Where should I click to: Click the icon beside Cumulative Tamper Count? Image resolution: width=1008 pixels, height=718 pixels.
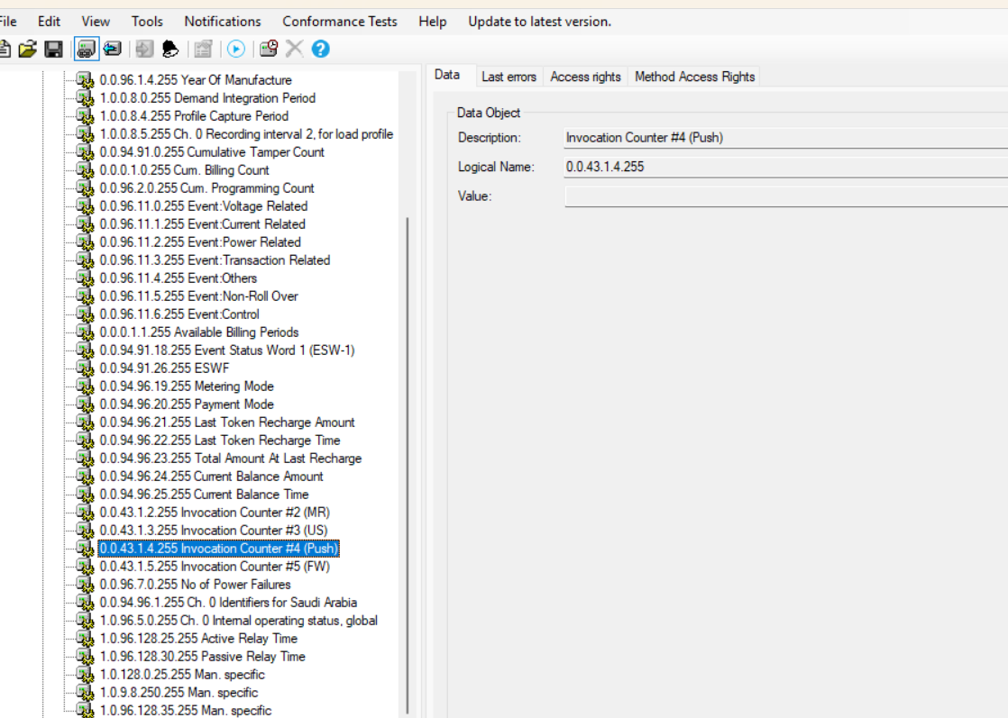point(85,152)
